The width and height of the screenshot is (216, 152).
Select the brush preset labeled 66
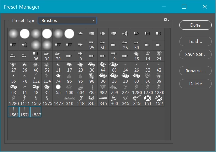pos(148,79)
